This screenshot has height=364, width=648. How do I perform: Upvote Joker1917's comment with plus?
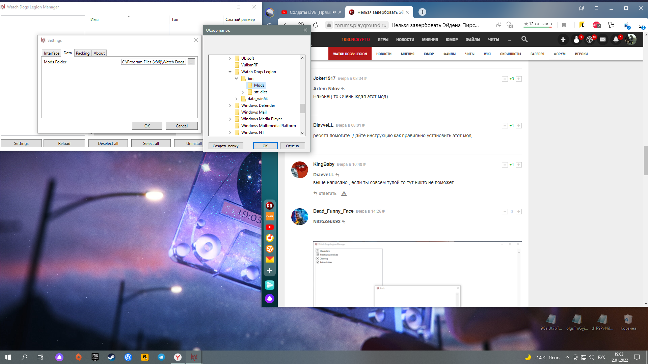[519, 79]
